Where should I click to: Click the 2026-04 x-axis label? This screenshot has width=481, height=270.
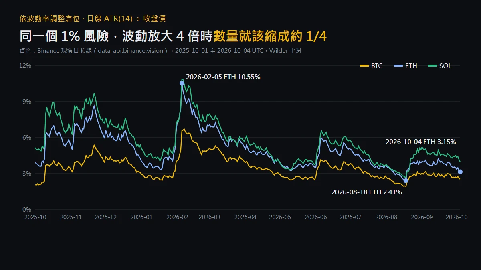(x=245, y=217)
